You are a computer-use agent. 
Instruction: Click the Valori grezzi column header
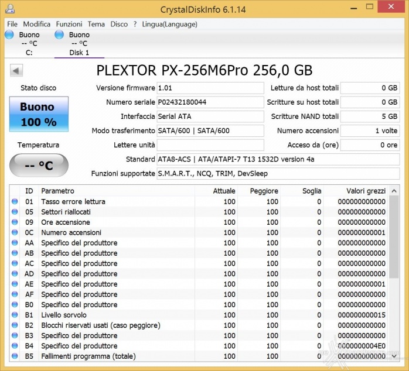click(356, 191)
